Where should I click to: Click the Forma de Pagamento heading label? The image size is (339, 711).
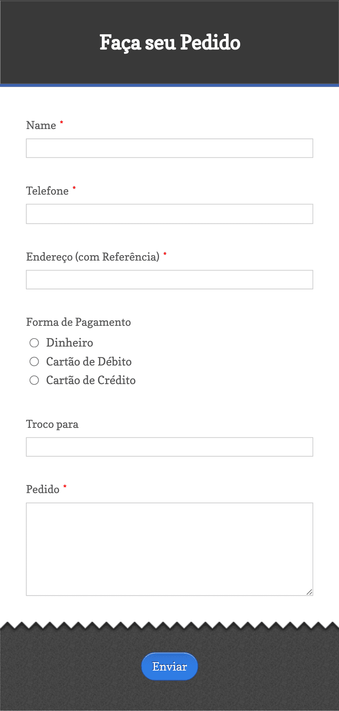78,323
